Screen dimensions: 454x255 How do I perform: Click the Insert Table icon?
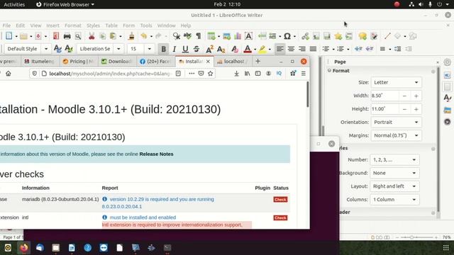click(x=211, y=36)
